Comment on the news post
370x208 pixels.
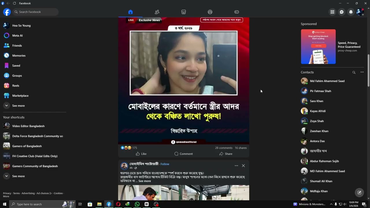pos(184,154)
